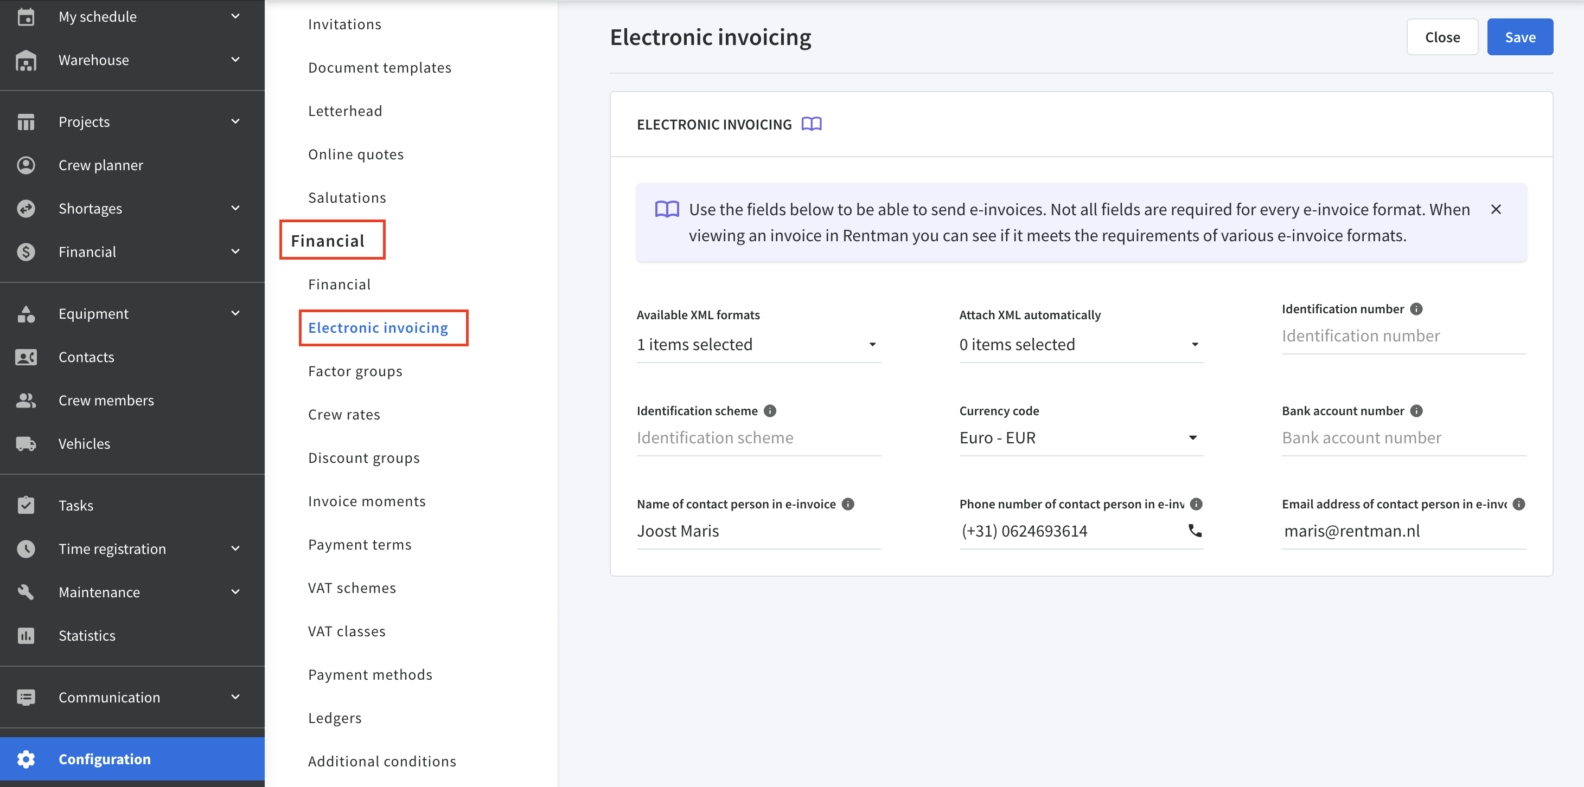Open Payment methods settings
Screen dimensions: 1584x787
(x=370, y=675)
